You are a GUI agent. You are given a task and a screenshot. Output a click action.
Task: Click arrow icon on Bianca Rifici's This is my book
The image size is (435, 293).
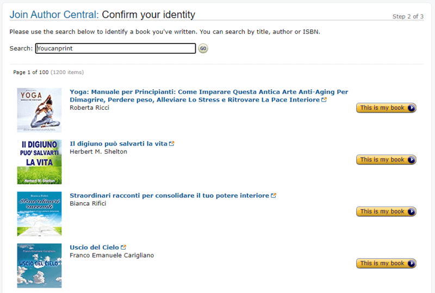coord(412,211)
